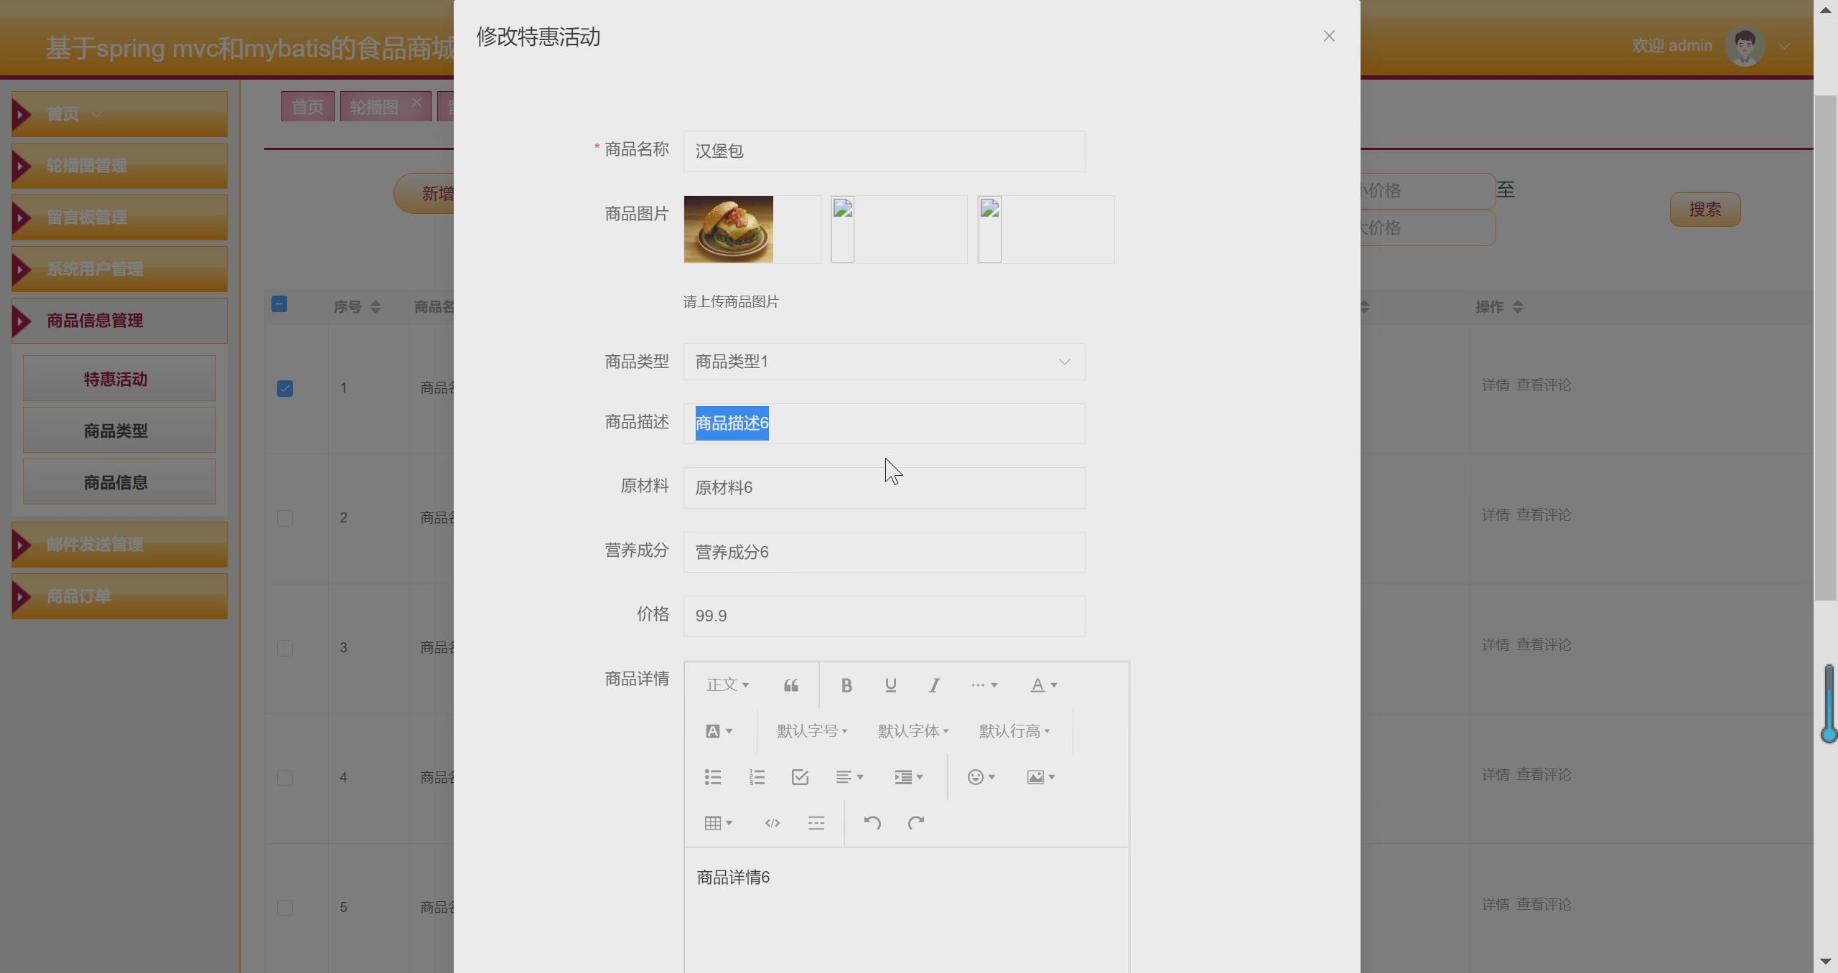Undo the last edit in the editor
1838x973 pixels.
(872, 822)
